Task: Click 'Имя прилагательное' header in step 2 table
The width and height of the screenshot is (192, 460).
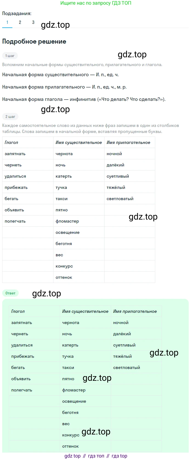Action: coord(128,143)
